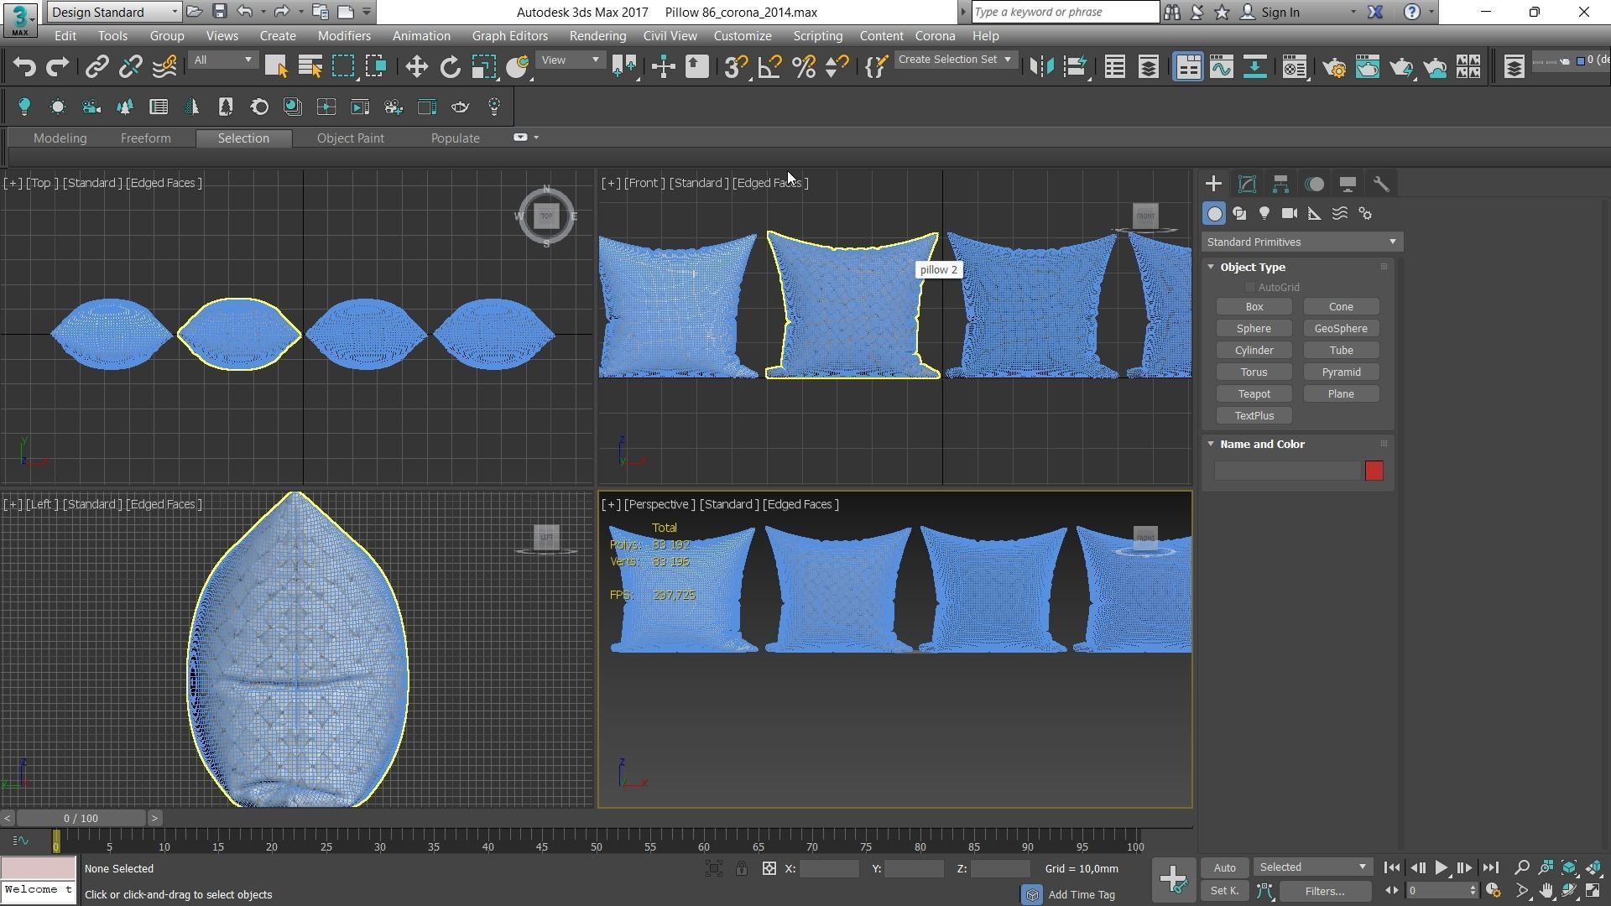Open the Display command panel tab
This screenshot has height=906, width=1611.
(1348, 184)
